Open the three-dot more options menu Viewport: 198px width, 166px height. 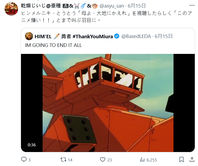coord(192,5)
